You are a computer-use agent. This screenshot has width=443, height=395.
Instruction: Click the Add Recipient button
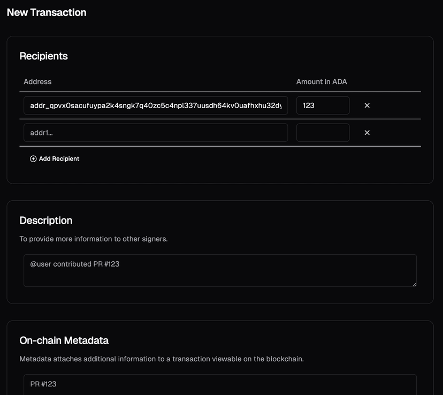coord(55,158)
